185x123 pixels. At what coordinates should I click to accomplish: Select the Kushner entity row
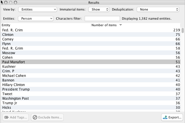click(x=91, y=67)
